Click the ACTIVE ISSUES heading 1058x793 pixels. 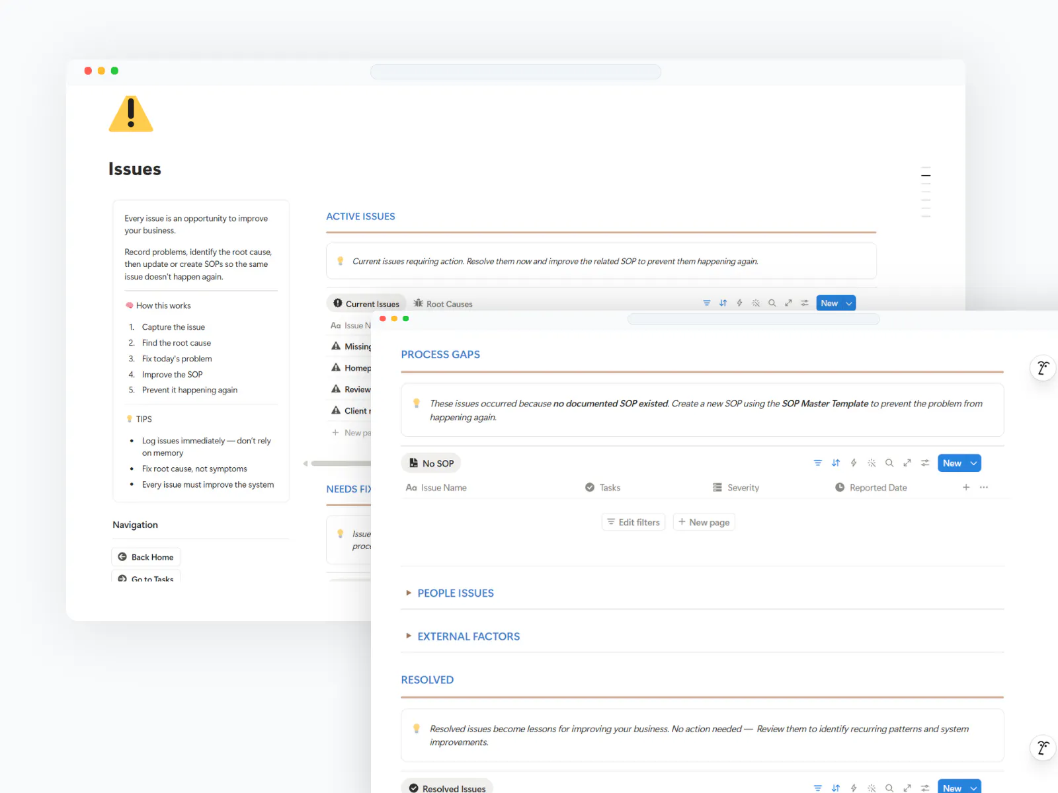[360, 217]
